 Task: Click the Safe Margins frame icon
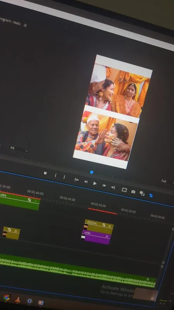[124, 190]
